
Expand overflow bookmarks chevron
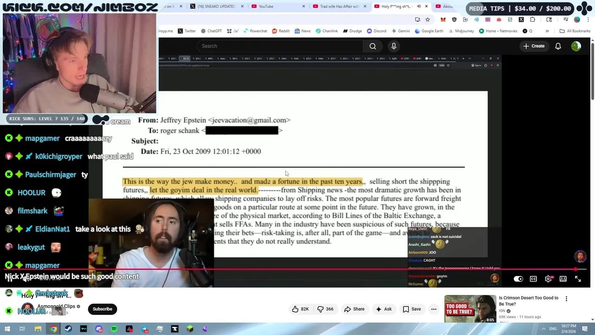tap(547, 31)
